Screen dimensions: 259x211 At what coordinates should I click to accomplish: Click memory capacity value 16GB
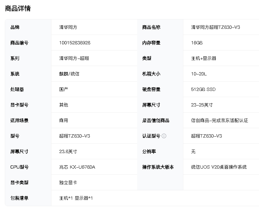pyautogui.click(x=197, y=43)
